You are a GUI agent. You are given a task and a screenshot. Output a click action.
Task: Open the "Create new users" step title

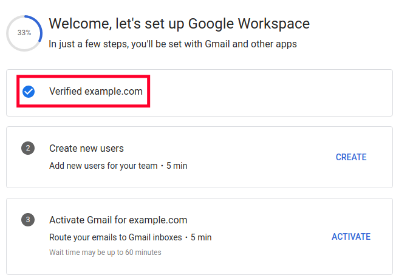(x=86, y=149)
